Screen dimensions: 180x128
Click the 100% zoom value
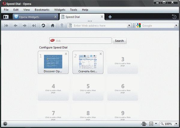click(x=168, y=124)
